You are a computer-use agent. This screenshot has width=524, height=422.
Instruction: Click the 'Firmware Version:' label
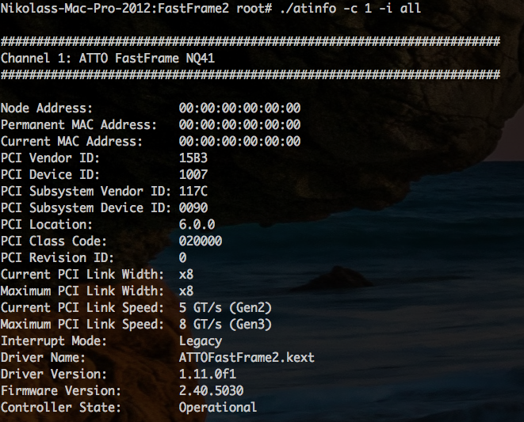coord(61,391)
